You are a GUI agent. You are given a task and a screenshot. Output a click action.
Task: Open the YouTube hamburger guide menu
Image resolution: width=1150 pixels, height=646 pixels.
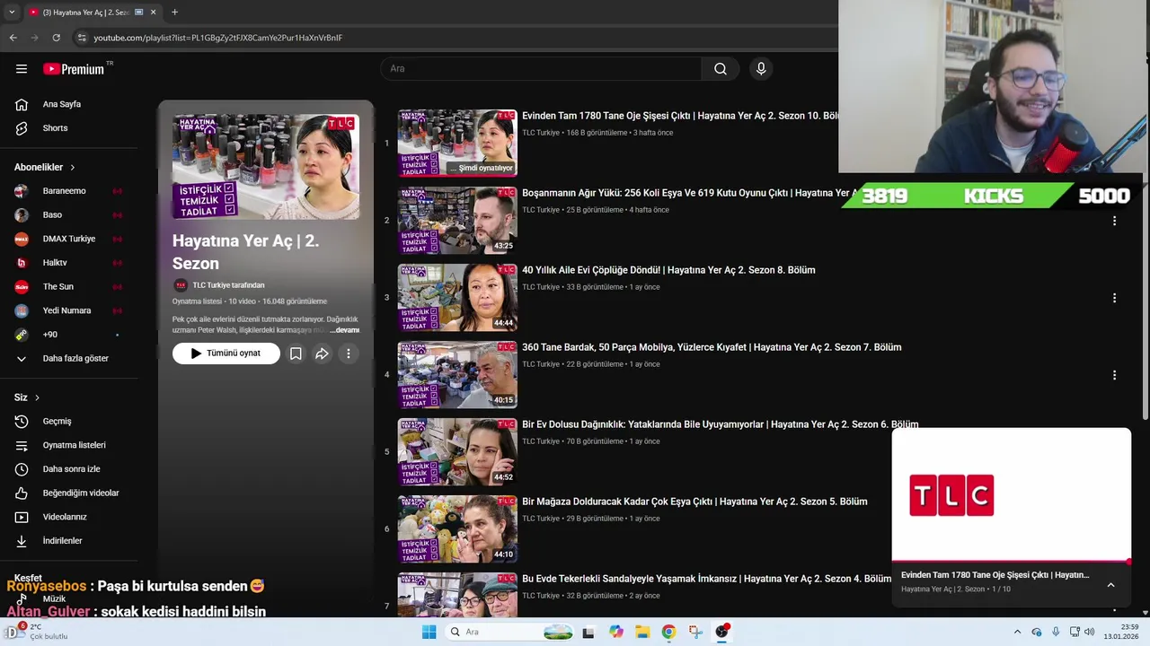(x=22, y=68)
